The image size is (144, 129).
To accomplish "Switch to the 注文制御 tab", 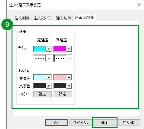I will pos(22,18).
